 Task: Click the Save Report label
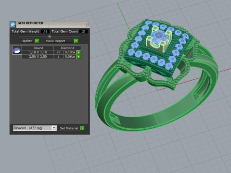point(55,41)
